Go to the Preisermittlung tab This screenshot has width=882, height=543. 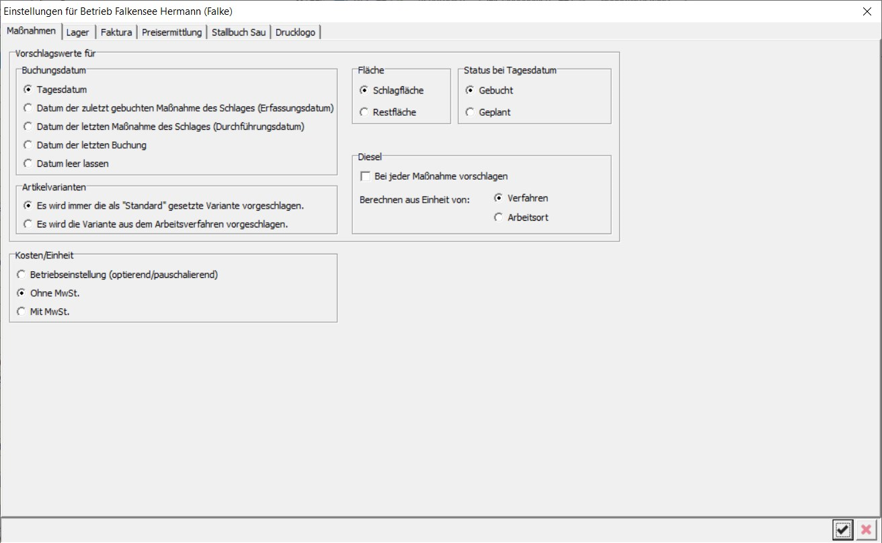[x=171, y=32]
